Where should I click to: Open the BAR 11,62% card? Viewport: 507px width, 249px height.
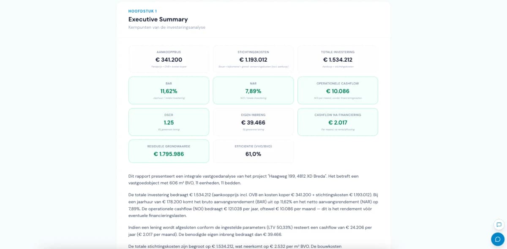[169, 90]
